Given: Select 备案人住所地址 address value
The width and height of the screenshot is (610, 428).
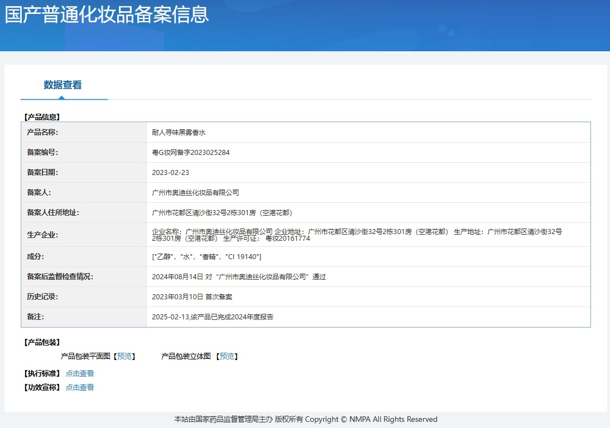Looking at the screenshot, I should pyautogui.click(x=222, y=213).
